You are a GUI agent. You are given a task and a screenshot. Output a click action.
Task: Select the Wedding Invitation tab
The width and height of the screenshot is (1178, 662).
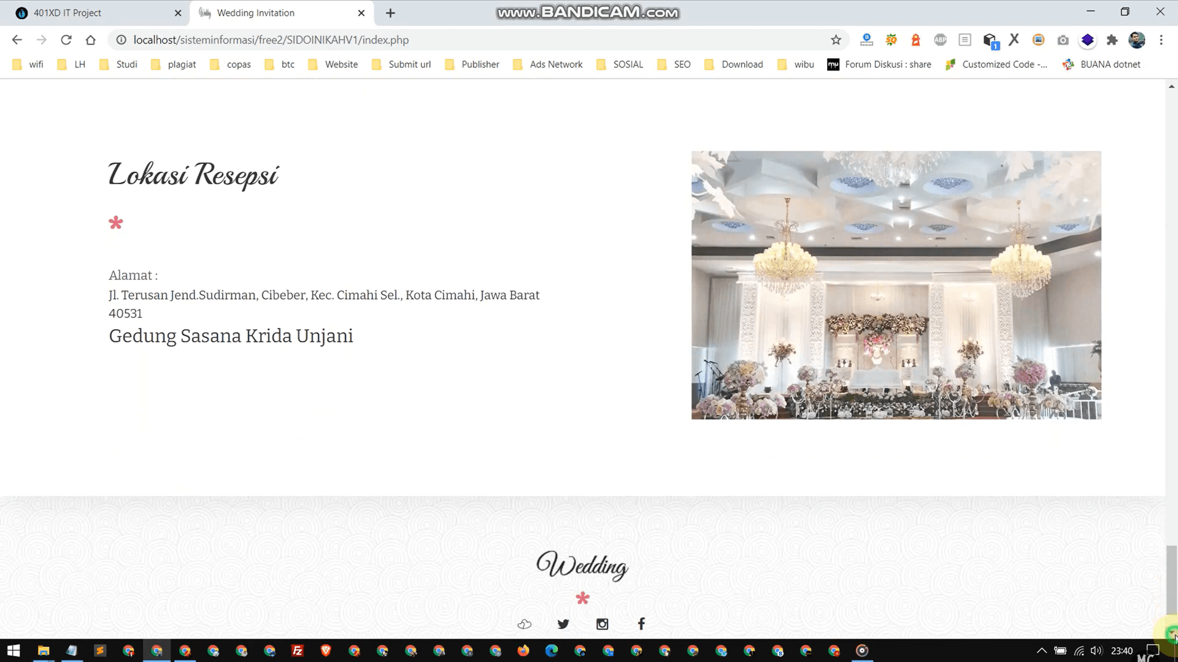pyautogui.click(x=264, y=12)
